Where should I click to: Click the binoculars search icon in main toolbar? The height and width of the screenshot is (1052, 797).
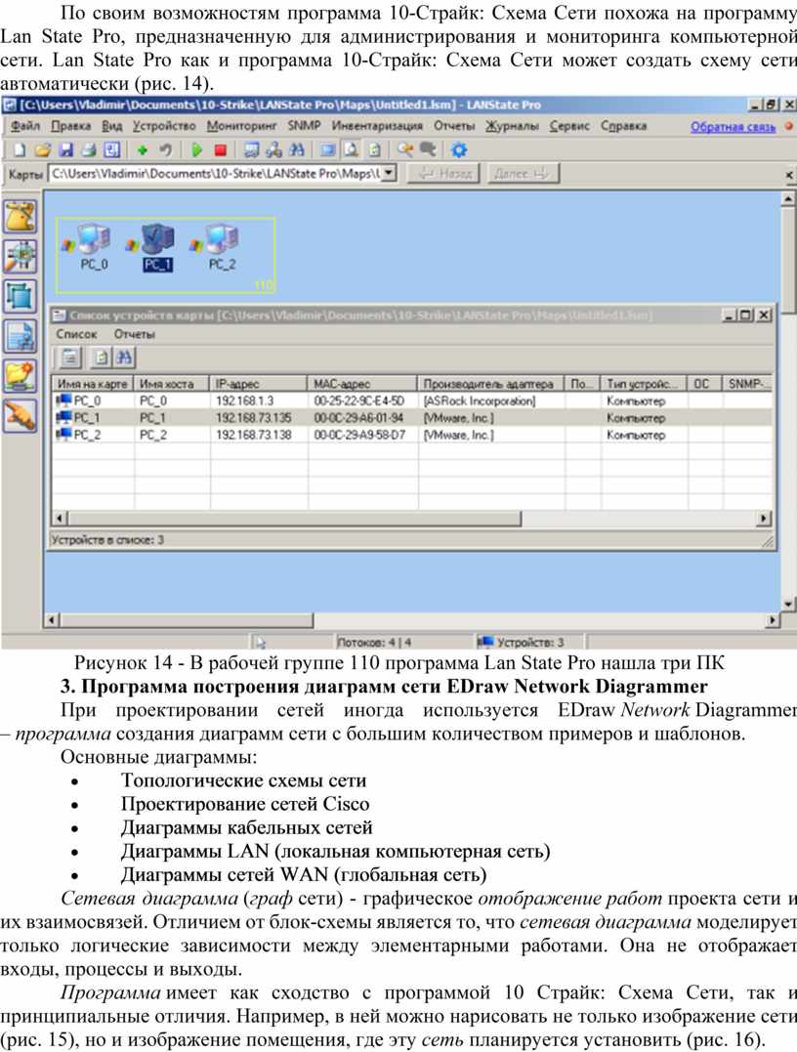tap(297, 150)
